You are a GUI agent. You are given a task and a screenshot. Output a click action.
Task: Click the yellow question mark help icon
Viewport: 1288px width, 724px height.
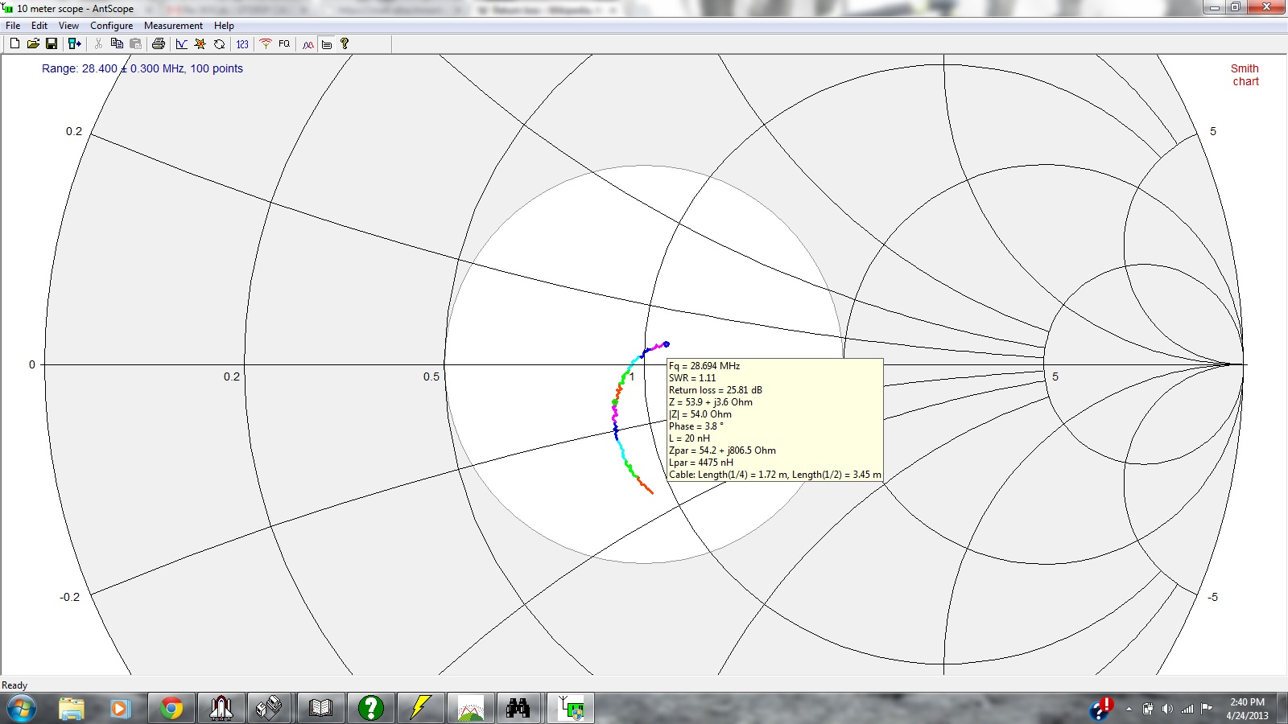click(x=345, y=44)
